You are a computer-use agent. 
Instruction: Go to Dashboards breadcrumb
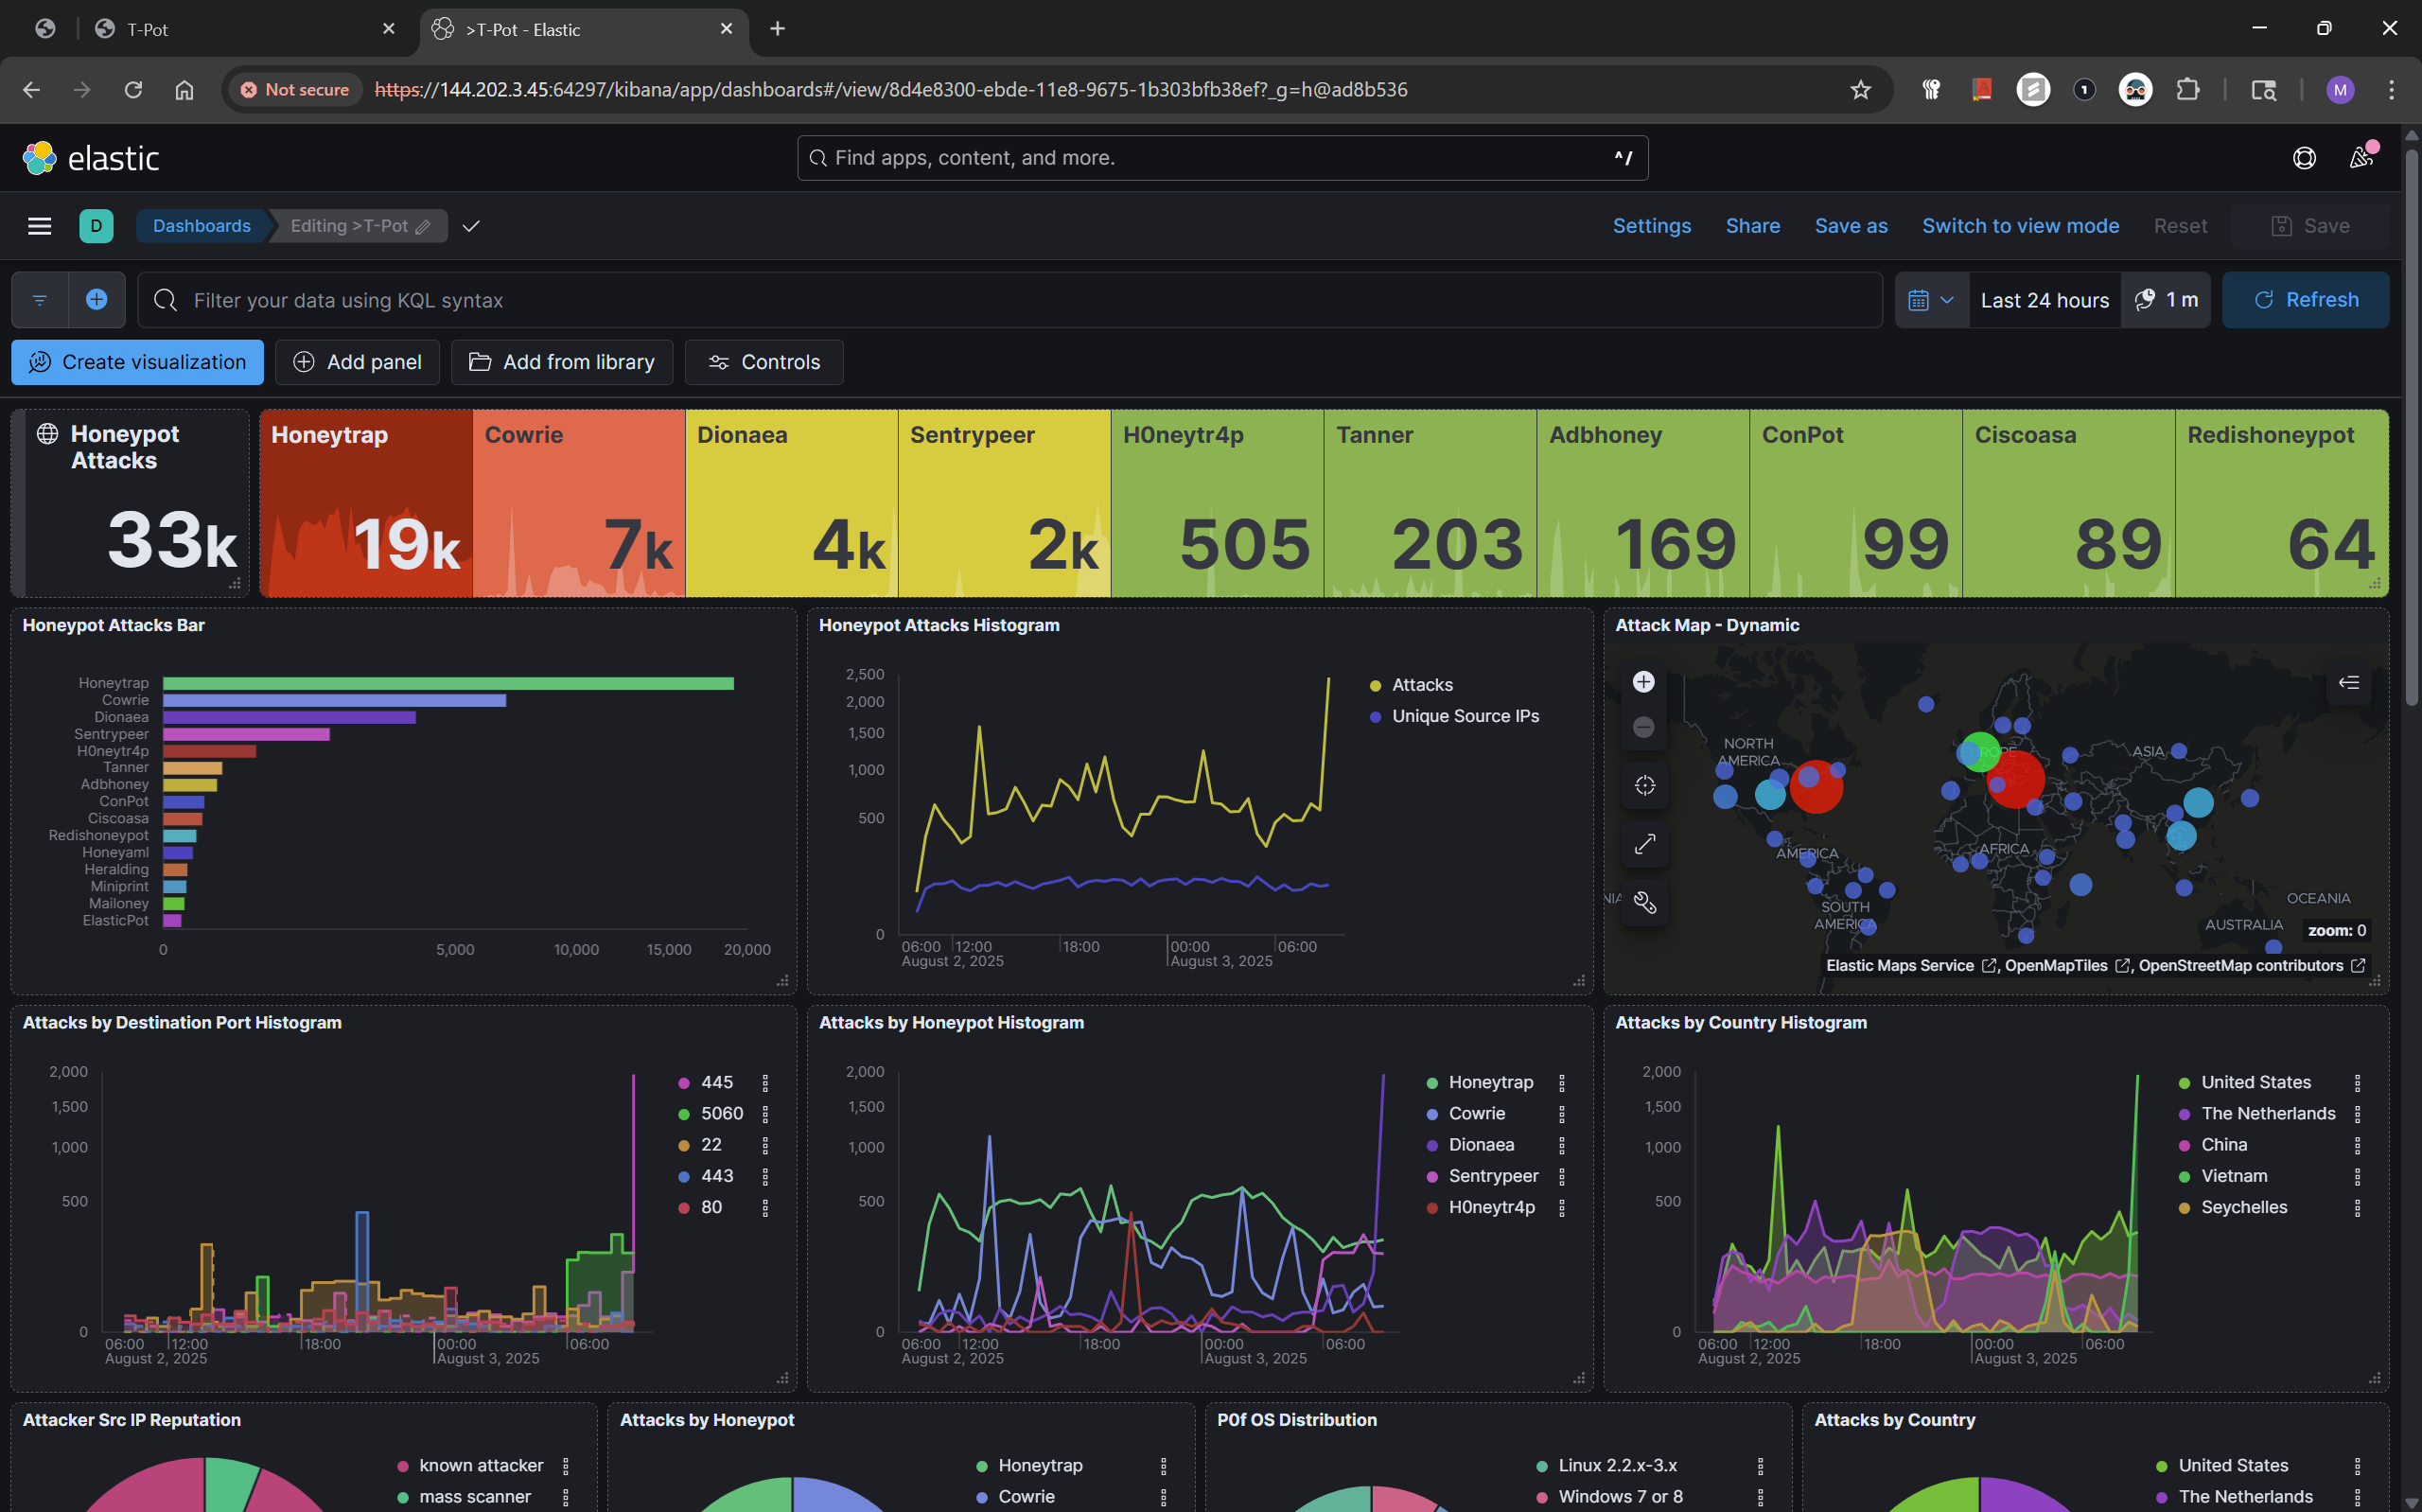pos(201,226)
